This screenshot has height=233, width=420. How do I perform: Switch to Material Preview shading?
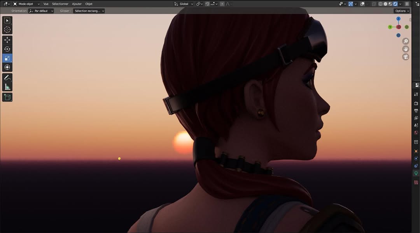pos(390,4)
